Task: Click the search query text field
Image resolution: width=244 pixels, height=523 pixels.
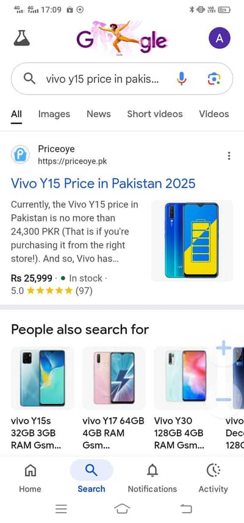Action: click(102, 79)
